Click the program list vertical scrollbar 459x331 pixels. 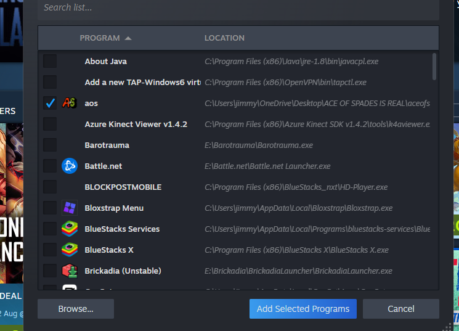click(434, 67)
